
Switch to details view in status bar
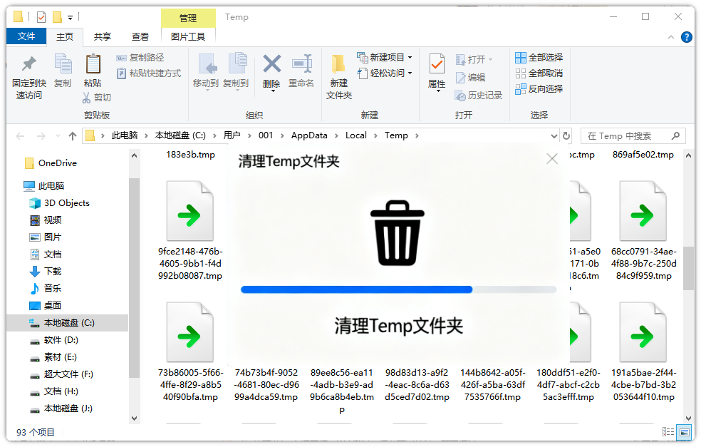[x=668, y=432]
